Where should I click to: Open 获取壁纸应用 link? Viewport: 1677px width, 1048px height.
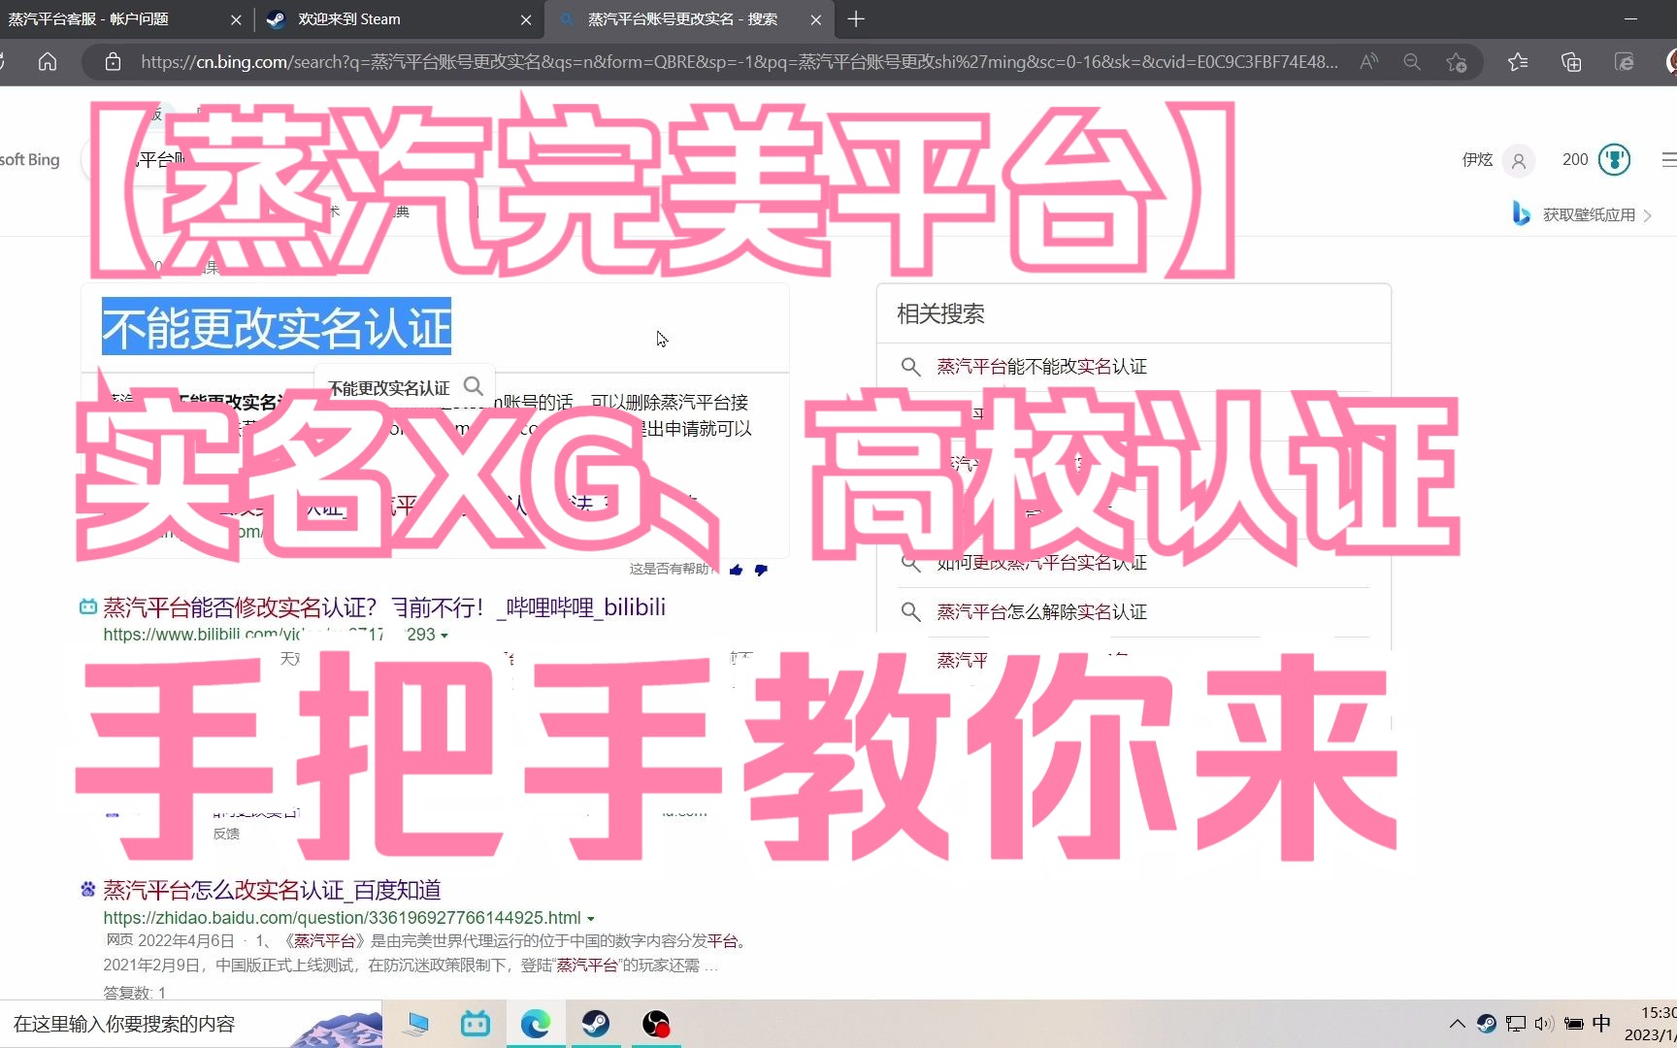1589,214
